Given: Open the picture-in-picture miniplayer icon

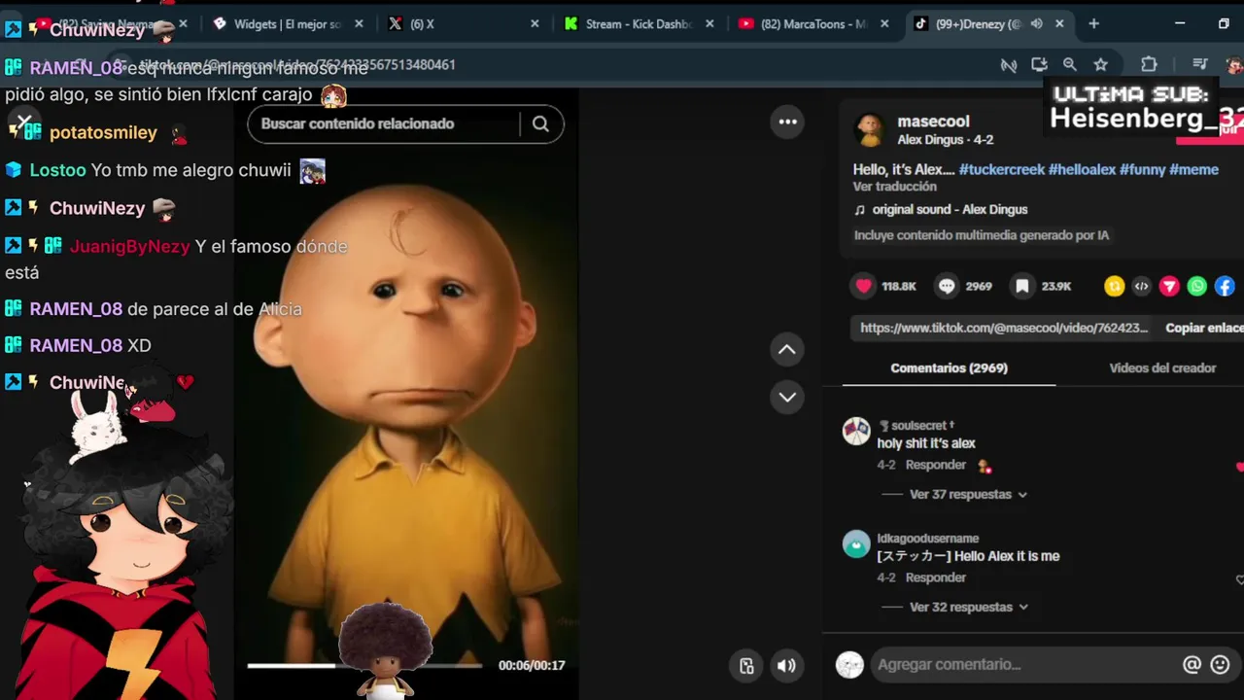Looking at the screenshot, I should click(746, 666).
